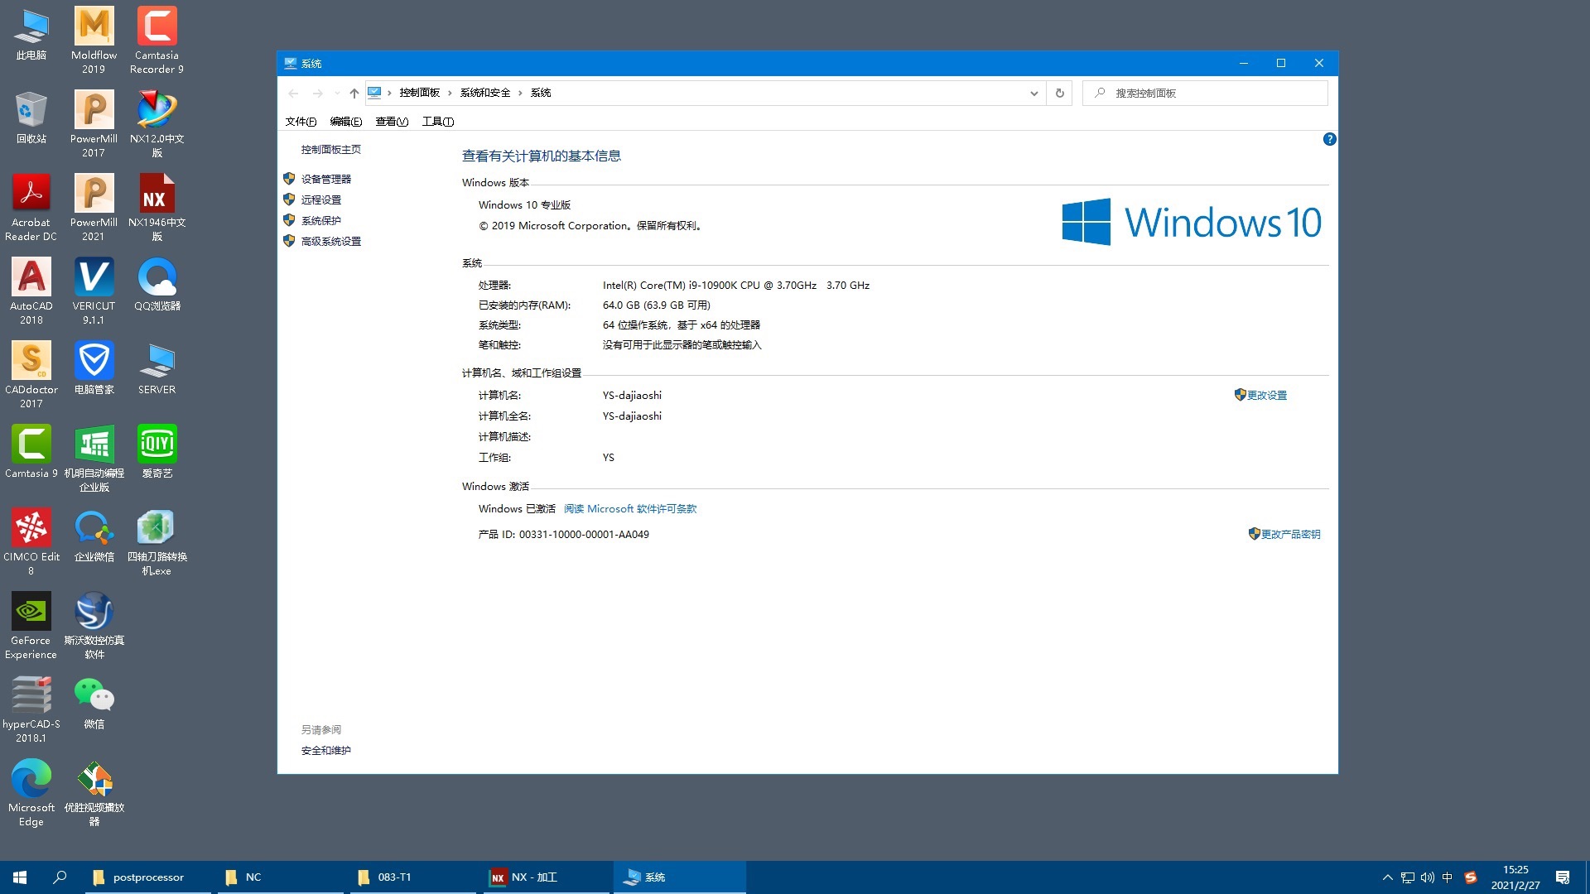Open 爱奇艺 desktop icon

tap(157, 452)
